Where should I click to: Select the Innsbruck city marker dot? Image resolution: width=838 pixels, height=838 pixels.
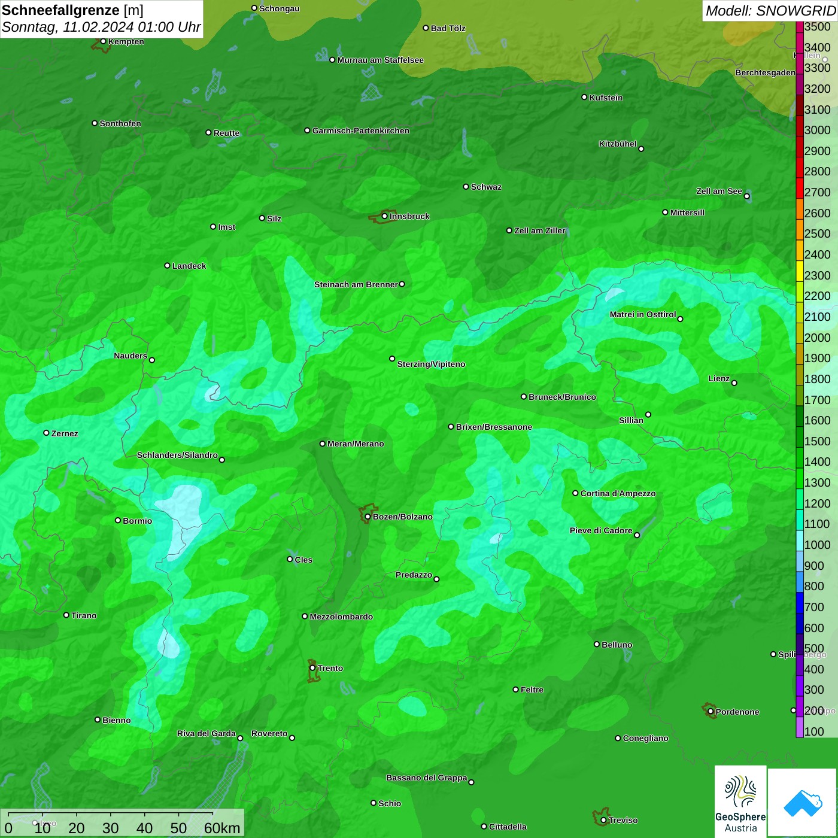384,216
